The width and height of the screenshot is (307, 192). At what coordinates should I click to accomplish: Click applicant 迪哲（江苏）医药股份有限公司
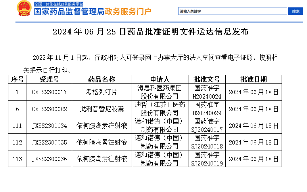click(160, 109)
